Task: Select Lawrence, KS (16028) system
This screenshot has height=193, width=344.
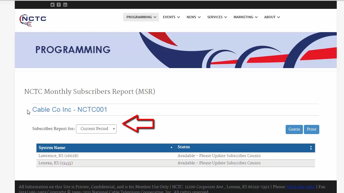Action: pyautogui.click(x=58, y=156)
